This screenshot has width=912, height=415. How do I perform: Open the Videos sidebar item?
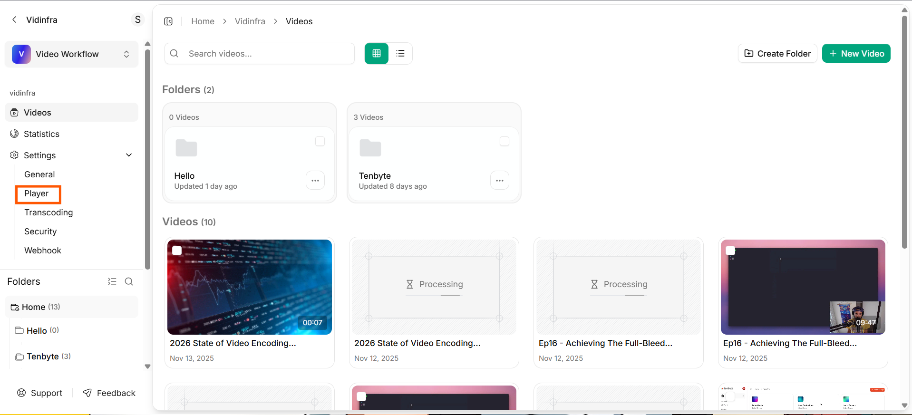click(x=71, y=112)
